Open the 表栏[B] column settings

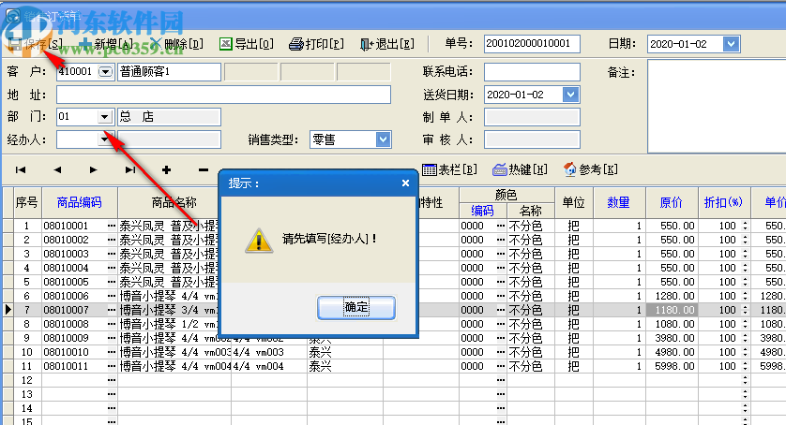pyautogui.click(x=449, y=169)
